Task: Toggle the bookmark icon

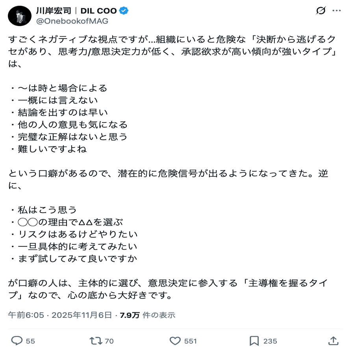Action: pyautogui.click(x=254, y=341)
